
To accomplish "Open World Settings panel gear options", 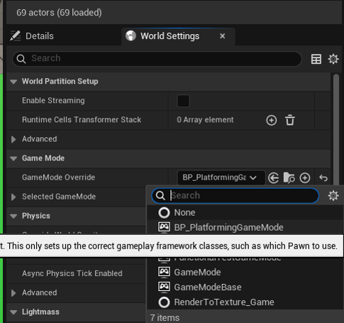I will [x=333, y=59].
